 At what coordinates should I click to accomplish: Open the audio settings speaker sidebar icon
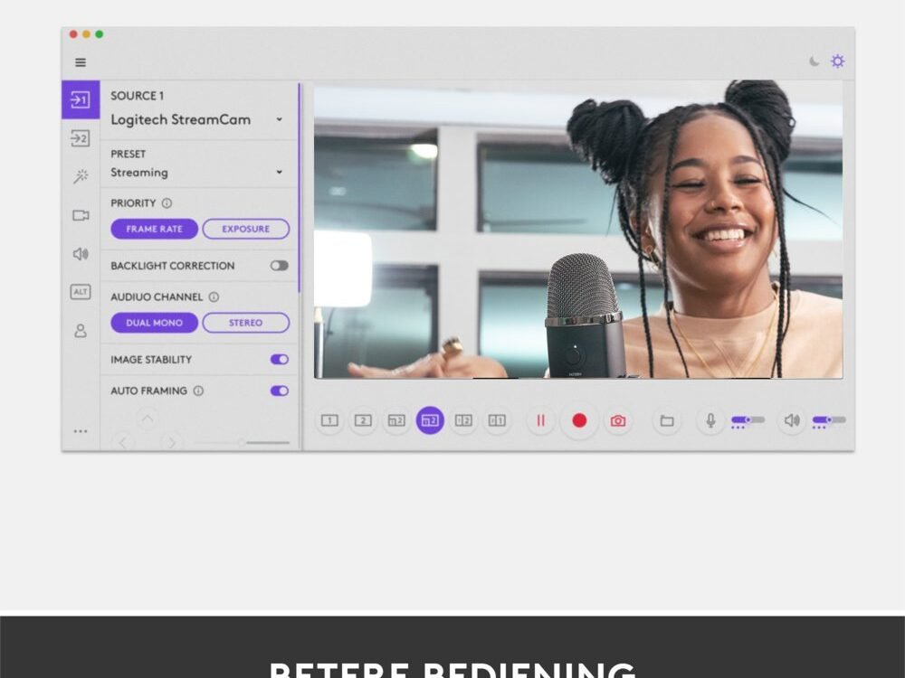tap(81, 254)
